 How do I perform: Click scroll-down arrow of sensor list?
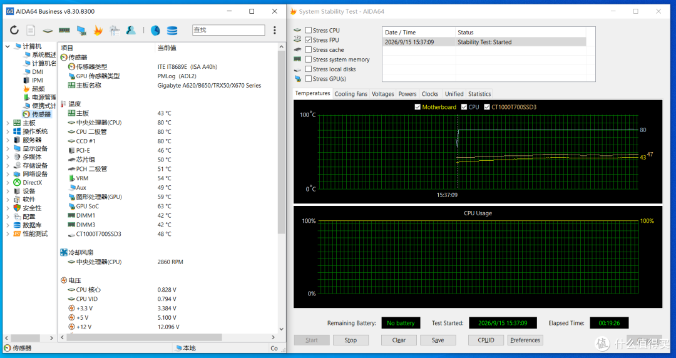pyautogui.click(x=282, y=329)
